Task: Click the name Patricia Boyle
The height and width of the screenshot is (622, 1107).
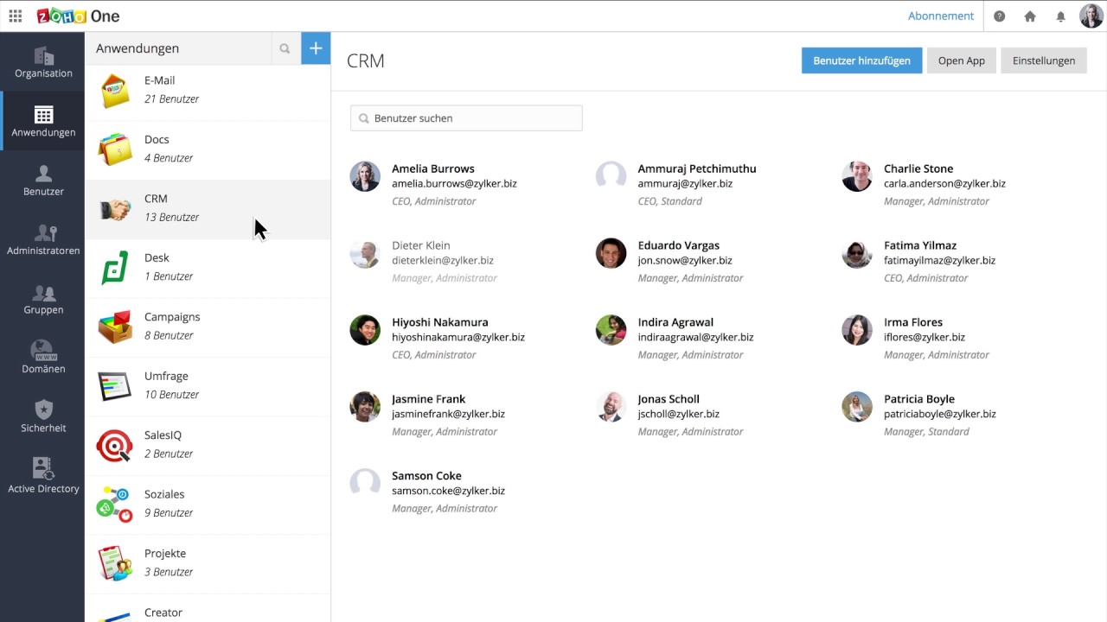Action: [x=919, y=399]
